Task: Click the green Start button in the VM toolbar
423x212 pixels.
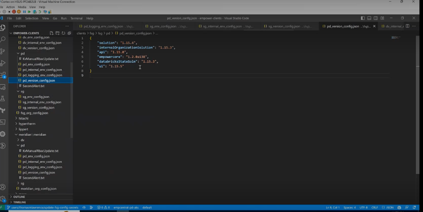Action: point(29,12)
